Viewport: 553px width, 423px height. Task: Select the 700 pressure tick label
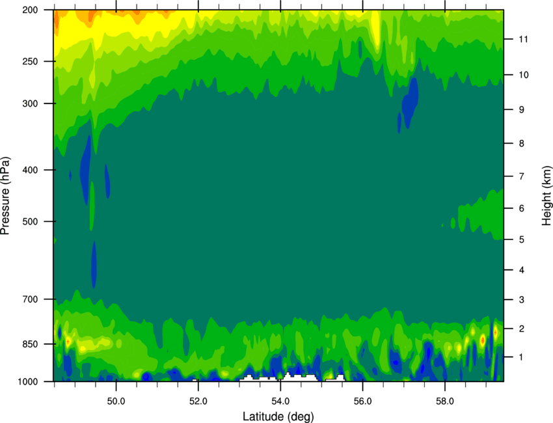point(30,299)
